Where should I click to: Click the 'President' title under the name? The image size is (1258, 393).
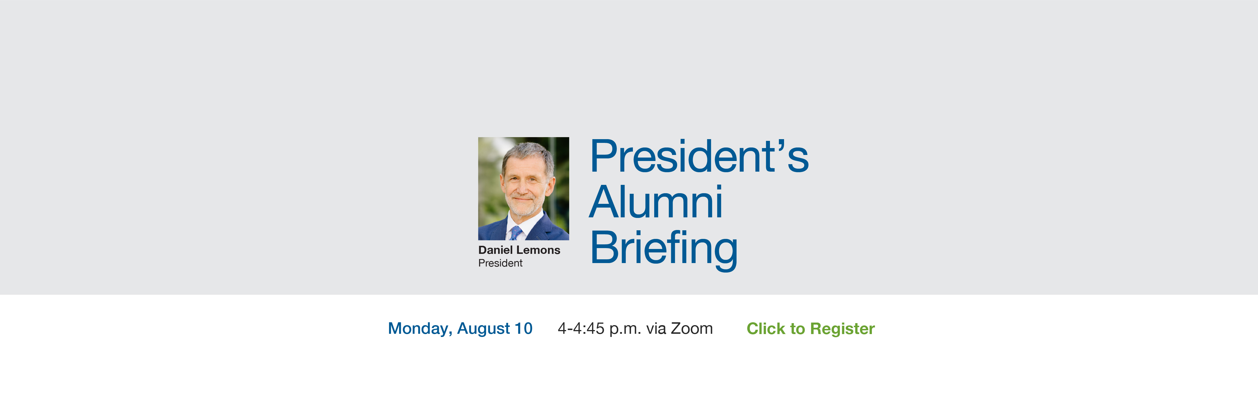(x=500, y=263)
